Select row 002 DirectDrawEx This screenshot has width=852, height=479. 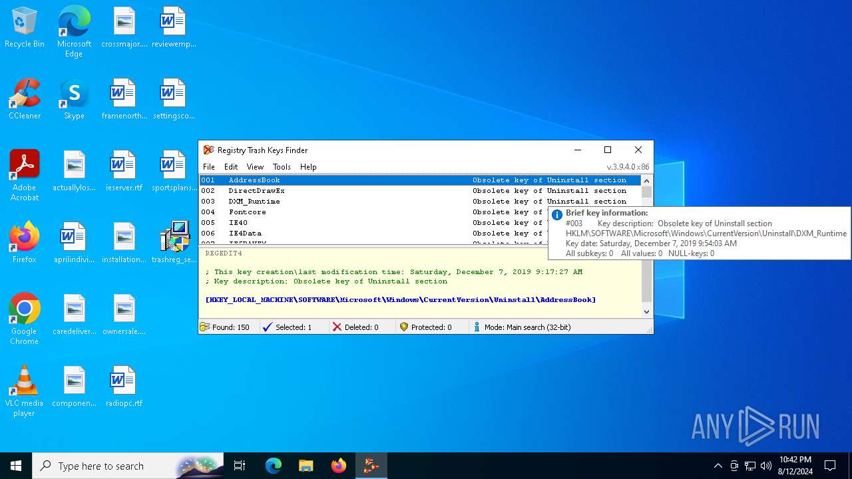420,191
